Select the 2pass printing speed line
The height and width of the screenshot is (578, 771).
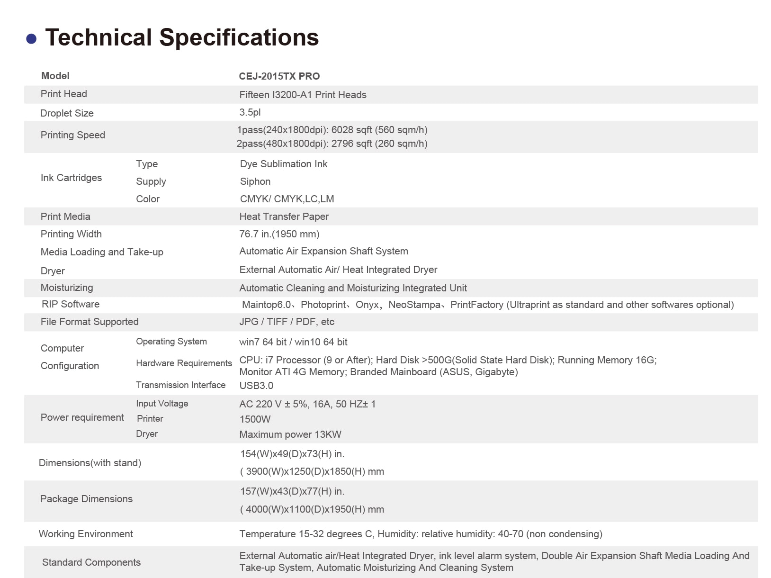click(332, 144)
